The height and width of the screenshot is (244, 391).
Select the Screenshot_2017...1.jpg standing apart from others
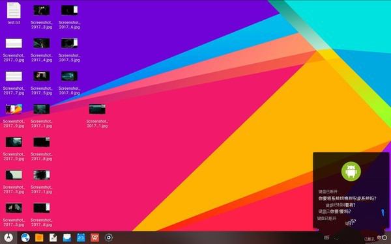click(97, 116)
